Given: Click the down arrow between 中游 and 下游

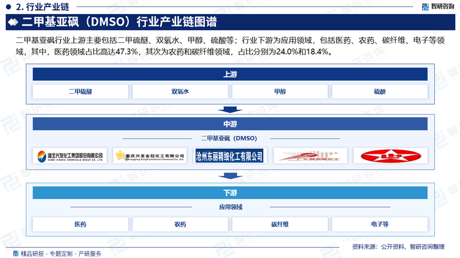Looking at the screenshot, I should click(230, 176).
